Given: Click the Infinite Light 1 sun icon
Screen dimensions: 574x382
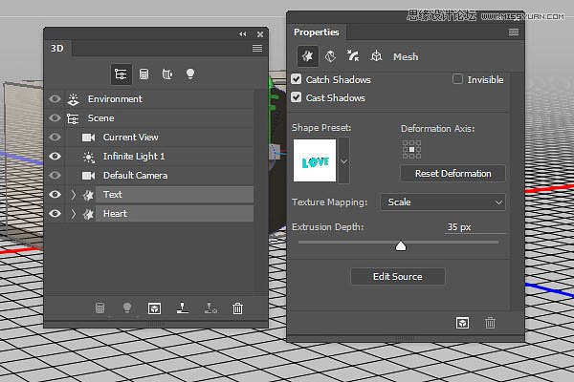Looking at the screenshot, I should (x=88, y=157).
